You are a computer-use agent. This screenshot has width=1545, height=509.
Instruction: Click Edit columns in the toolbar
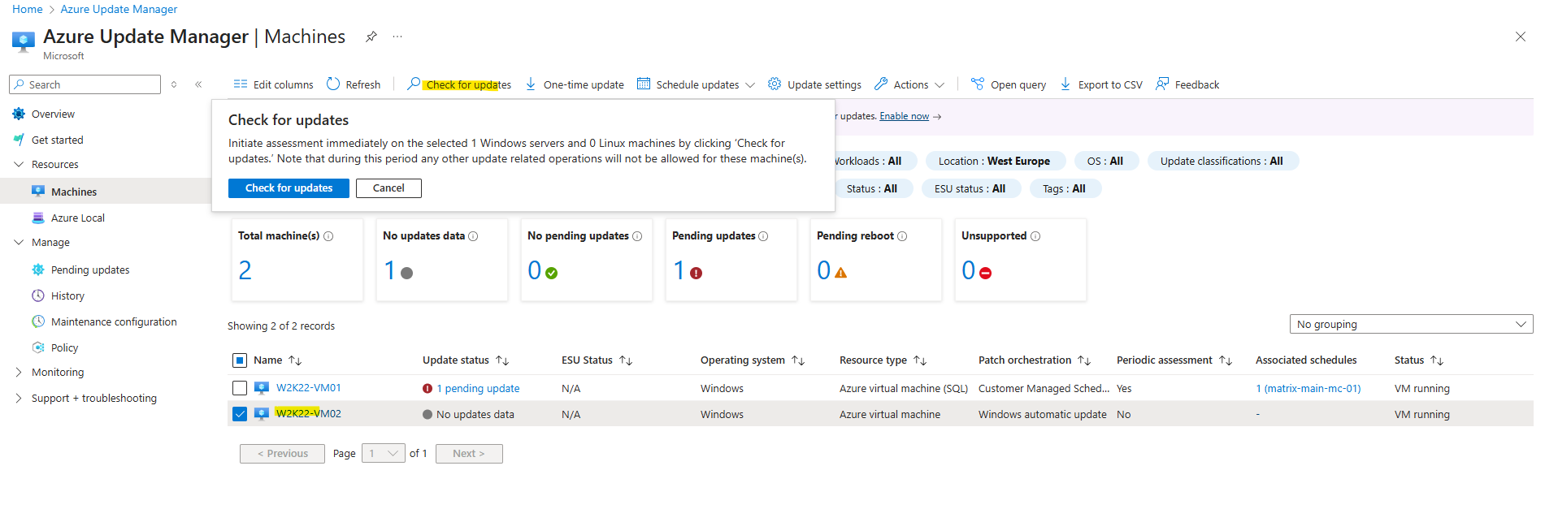(273, 84)
